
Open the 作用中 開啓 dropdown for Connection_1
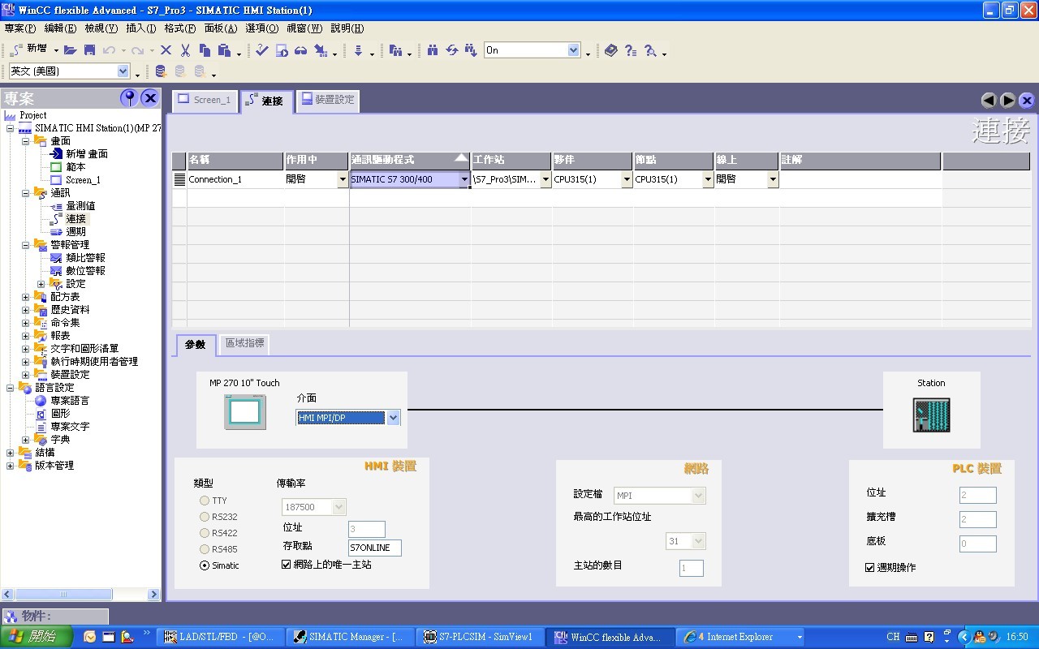(343, 179)
